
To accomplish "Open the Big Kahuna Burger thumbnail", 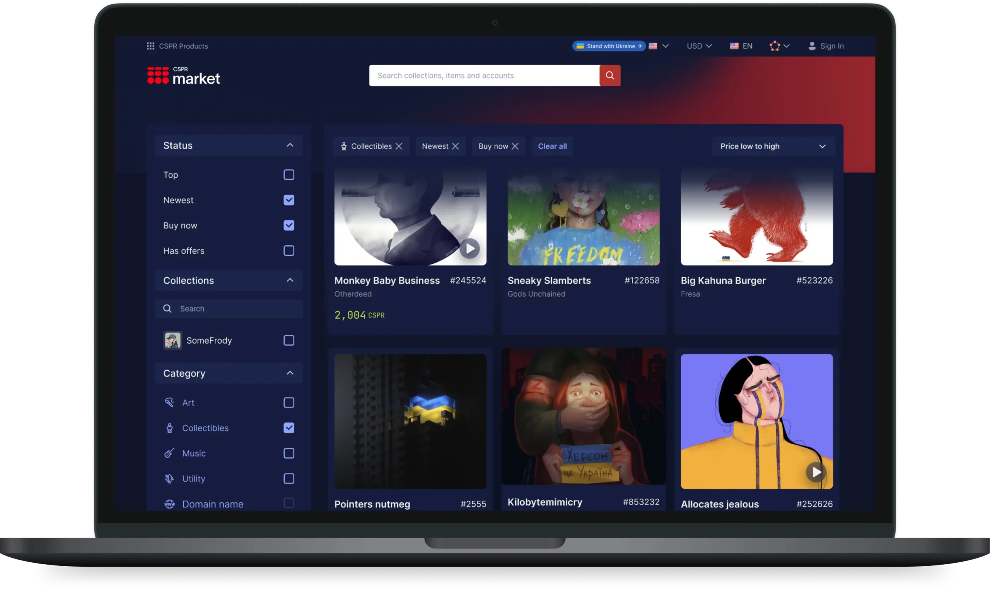I will [757, 216].
